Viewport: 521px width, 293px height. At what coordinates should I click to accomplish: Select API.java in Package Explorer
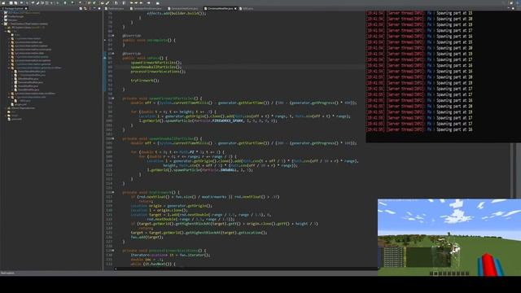[x=23, y=101]
